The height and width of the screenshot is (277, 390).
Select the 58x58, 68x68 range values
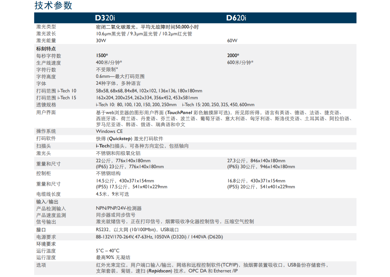tap(149, 91)
